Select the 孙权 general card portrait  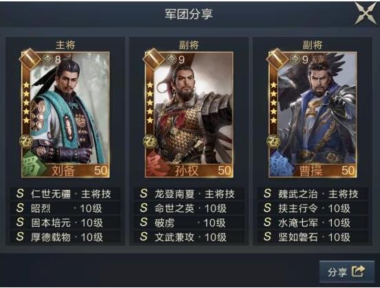click(189, 114)
